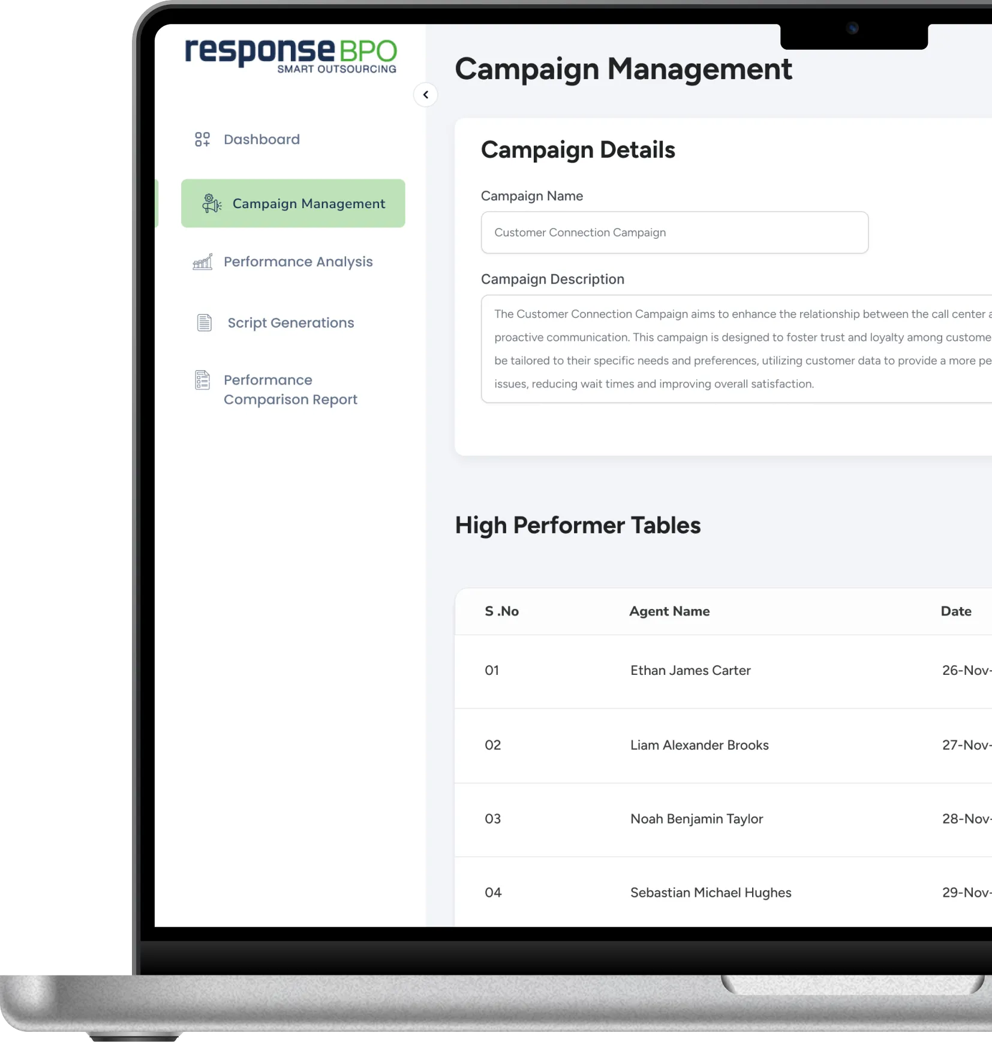Open the Dashboard menu item
992x1042 pixels.
(261, 139)
